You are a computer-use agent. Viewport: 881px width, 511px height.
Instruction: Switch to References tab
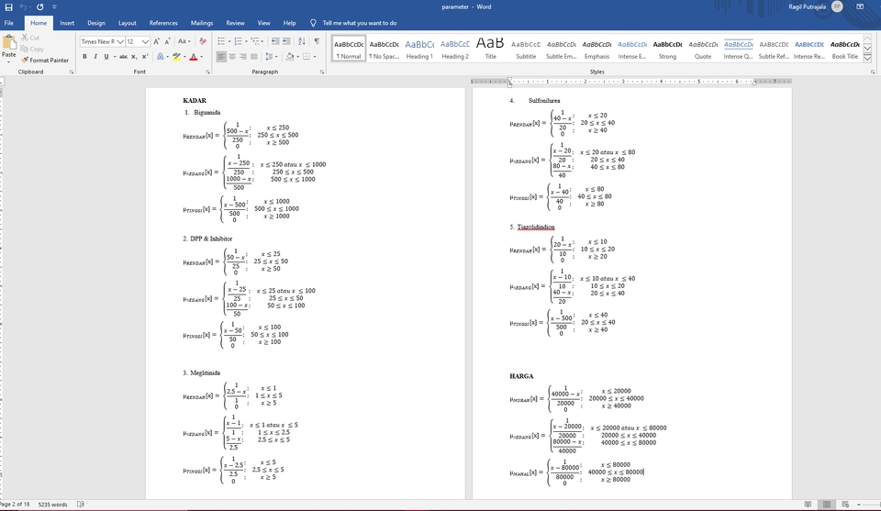(x=163, y=23)
